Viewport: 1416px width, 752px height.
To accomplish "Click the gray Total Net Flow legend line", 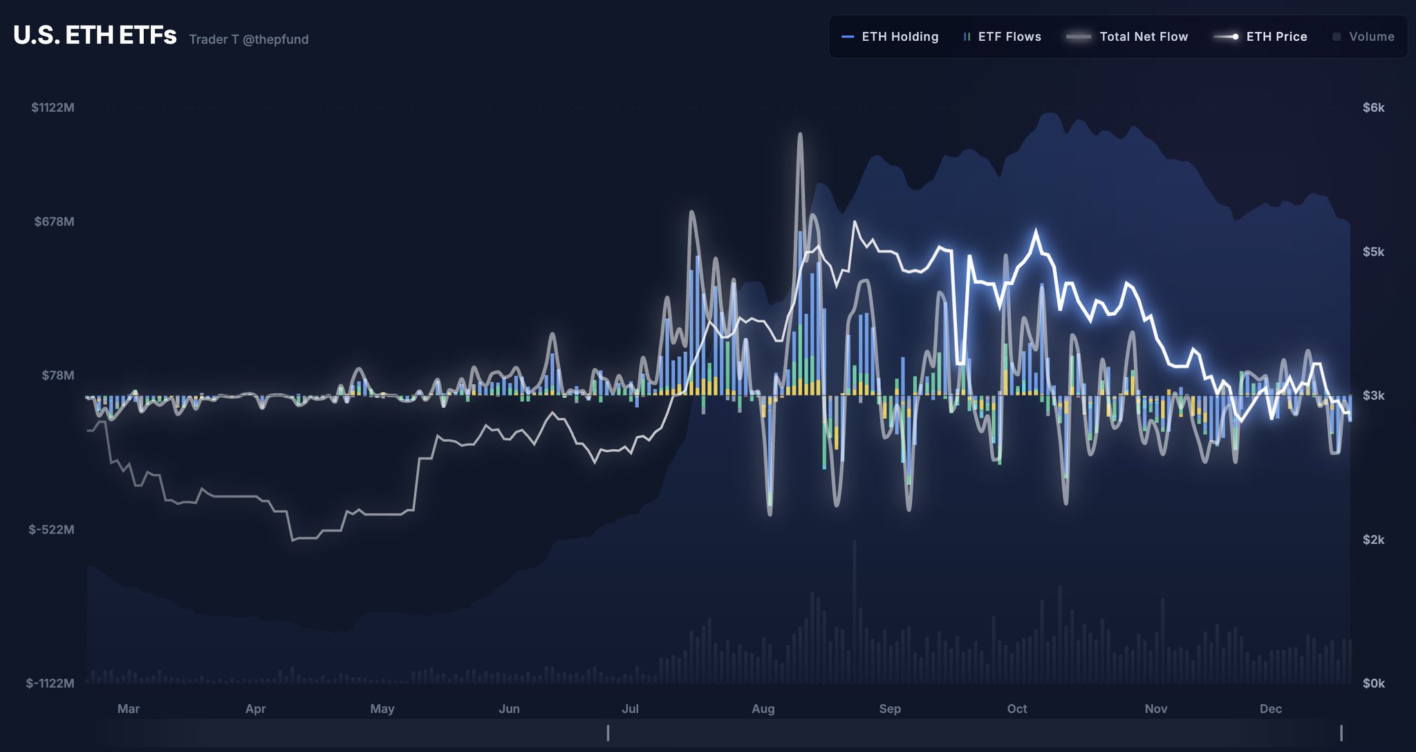I will 1078,37.
